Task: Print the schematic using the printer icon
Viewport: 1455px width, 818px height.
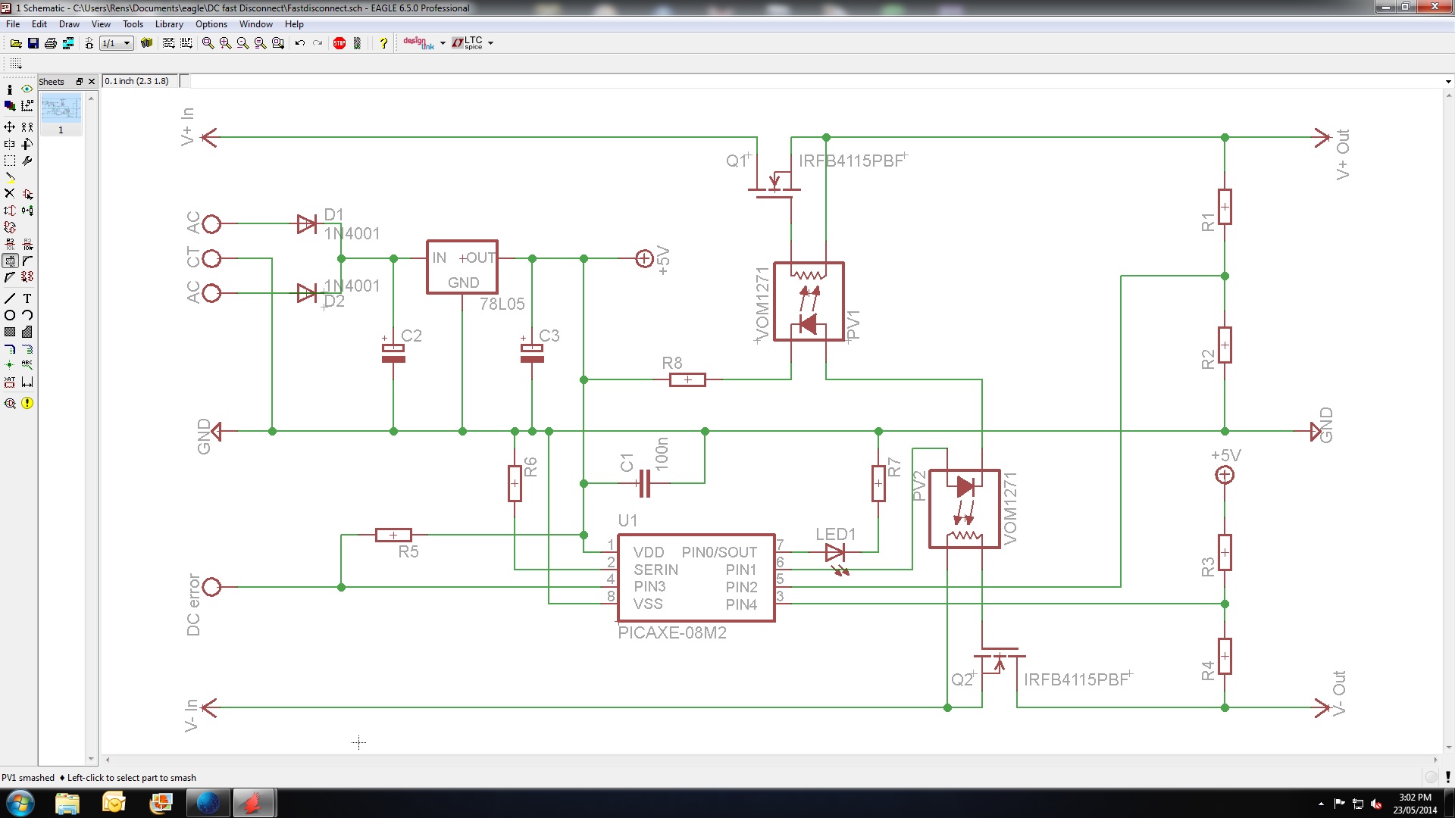Action: pyautogui.click(x=51, y=43)
